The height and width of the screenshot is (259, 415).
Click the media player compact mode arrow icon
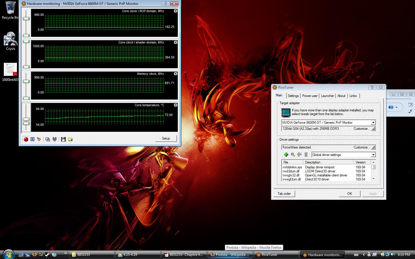coord(410,111)
